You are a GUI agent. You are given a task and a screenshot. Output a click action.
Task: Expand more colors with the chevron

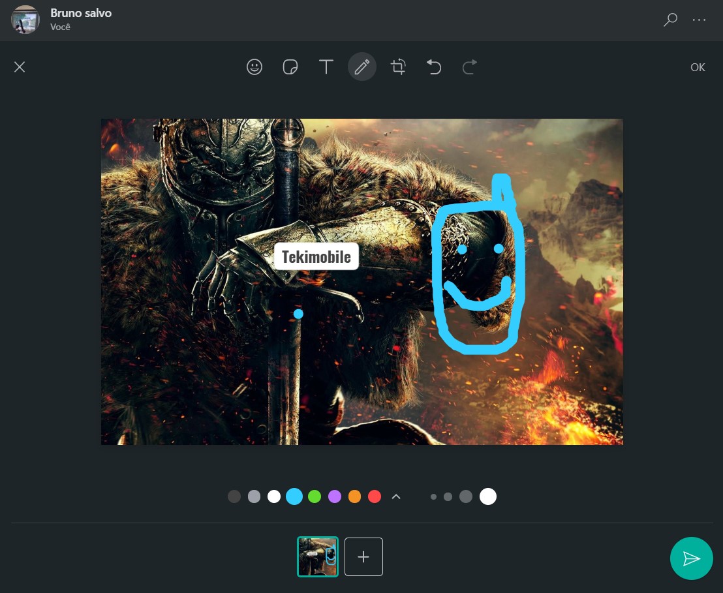[396, 496]
